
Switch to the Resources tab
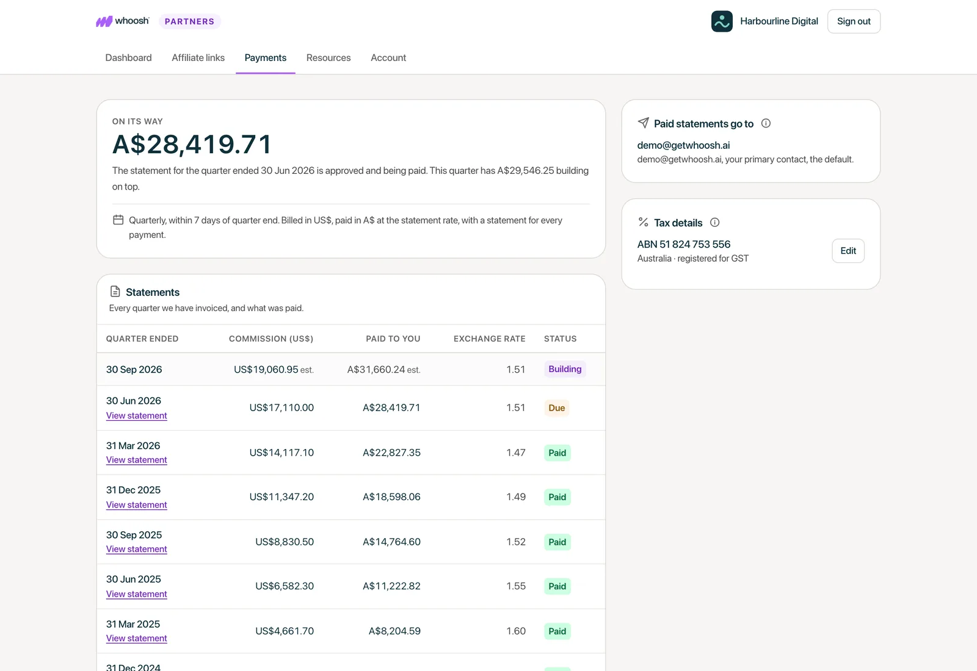[x=329, y=58]
